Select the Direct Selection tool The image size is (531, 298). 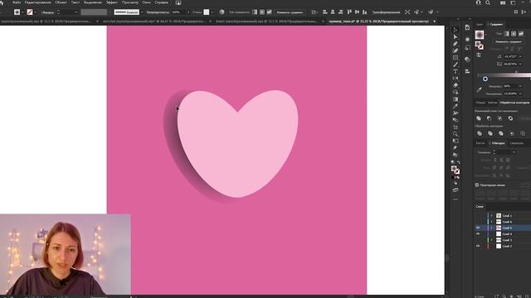pyautogui.click(x=455, y=36)
